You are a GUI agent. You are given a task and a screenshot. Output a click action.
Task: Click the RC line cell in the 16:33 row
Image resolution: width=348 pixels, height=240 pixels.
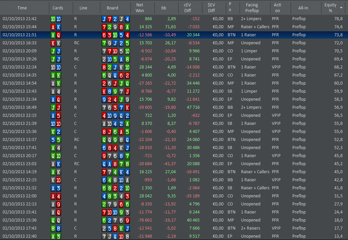pos(77,43)
